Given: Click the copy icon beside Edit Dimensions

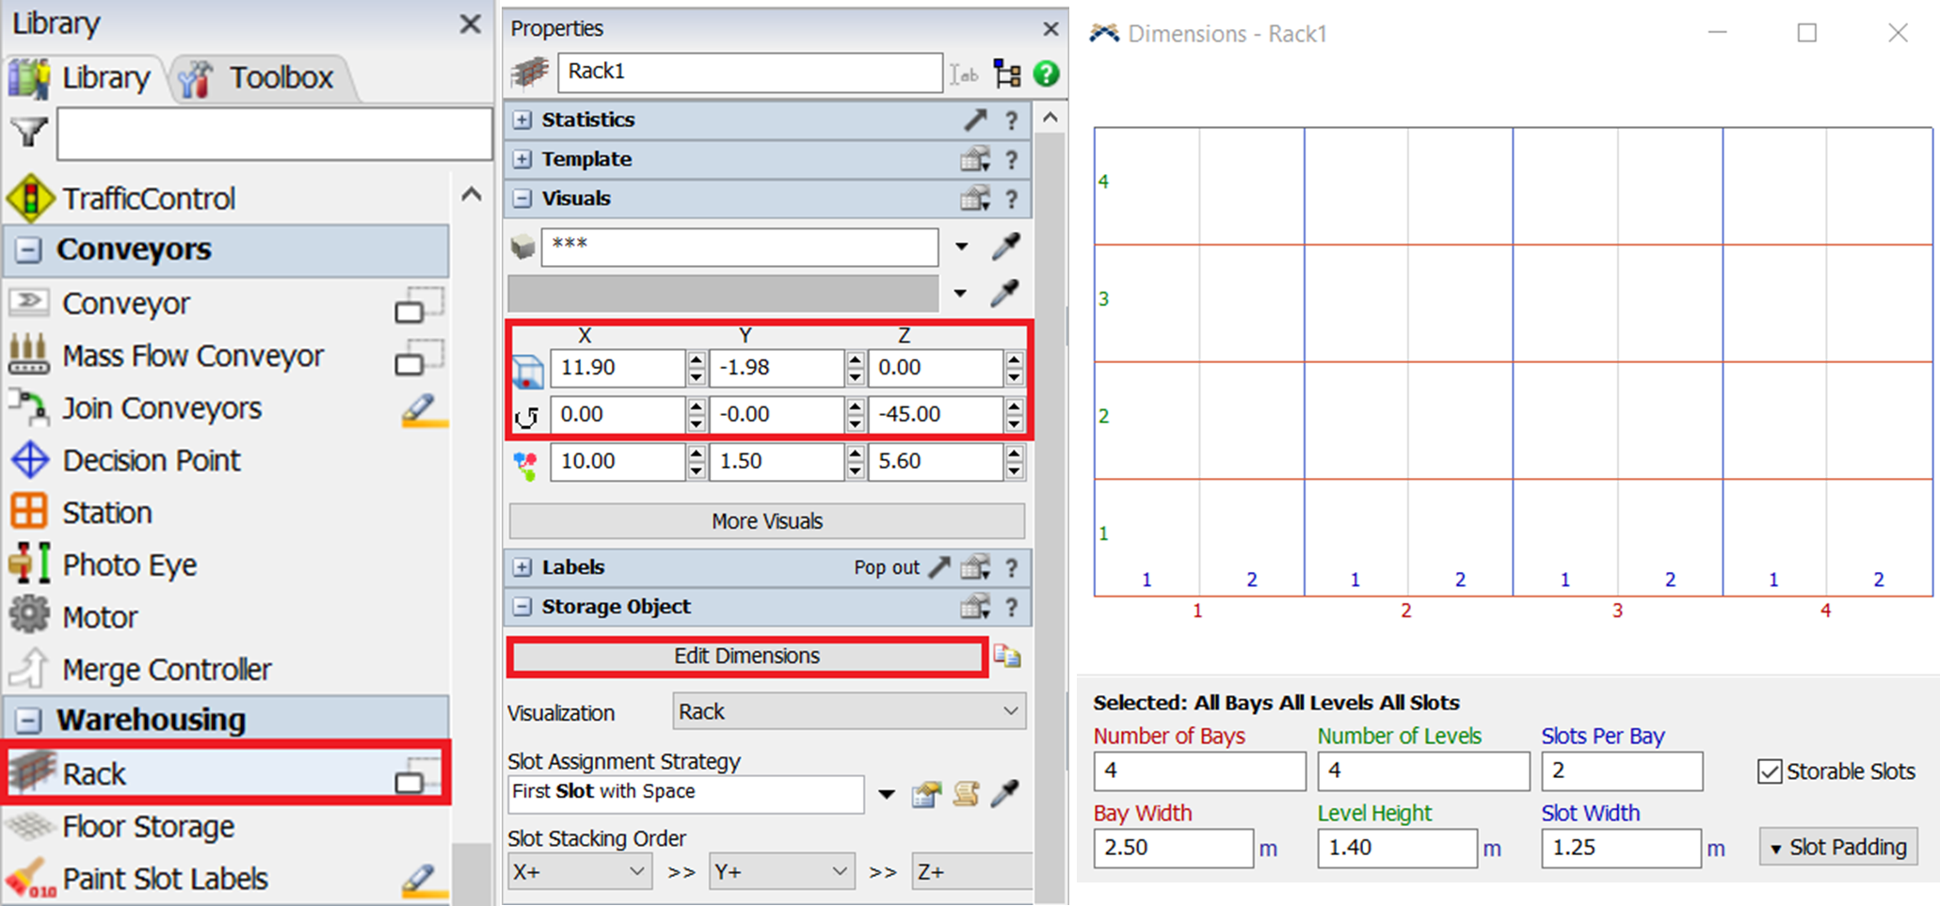Looking at the screenshot, I should 1007,656.
